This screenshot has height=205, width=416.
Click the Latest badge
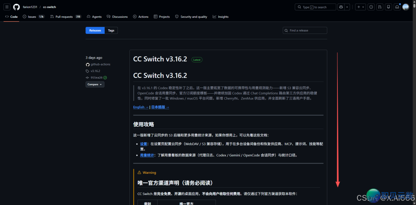pyautogui.click(x=197, y=60)
